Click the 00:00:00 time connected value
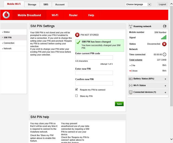 [x=158, y=54]
